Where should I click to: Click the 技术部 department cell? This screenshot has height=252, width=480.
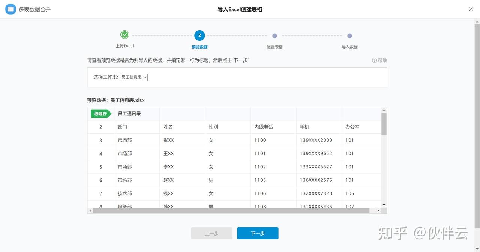pos(137,193)
